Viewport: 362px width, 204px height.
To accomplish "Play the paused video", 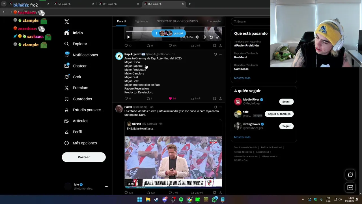I will pyautogui.click(x=129, y=37).
